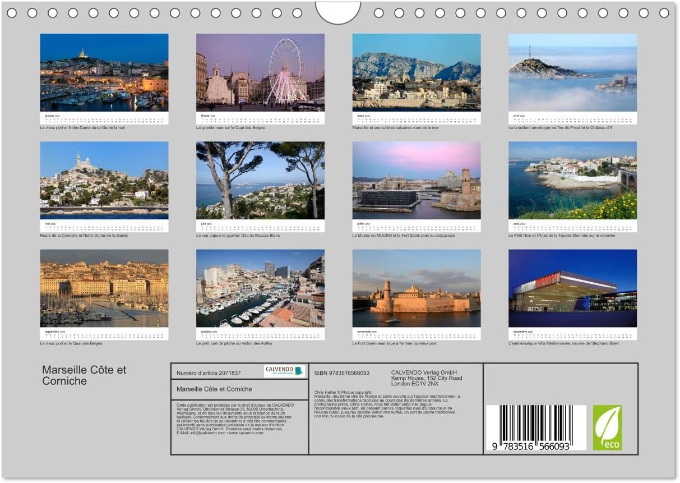This screenshot has width=680, height=483.
Task: Click the CALVENDO logo badge
Action: pyautogui.click(x=285, y=371)
